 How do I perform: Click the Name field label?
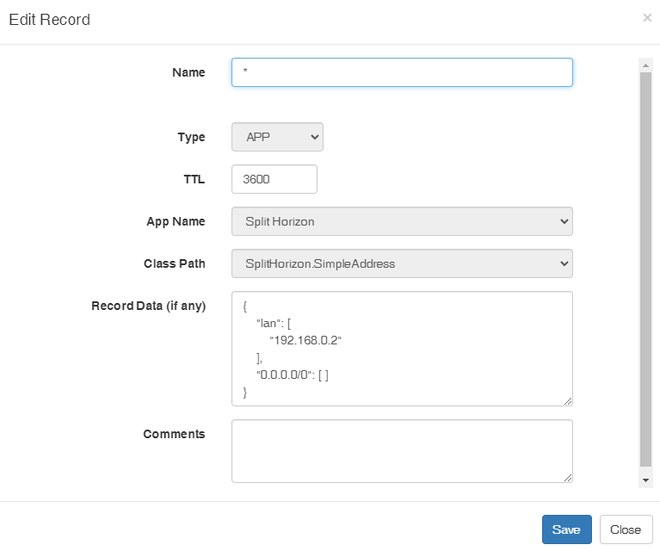[188, 72]
